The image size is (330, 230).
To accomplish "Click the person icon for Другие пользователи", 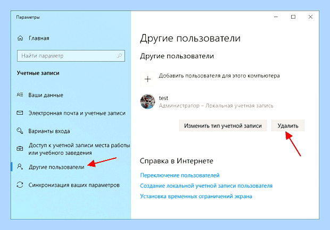I will (20, 167).
